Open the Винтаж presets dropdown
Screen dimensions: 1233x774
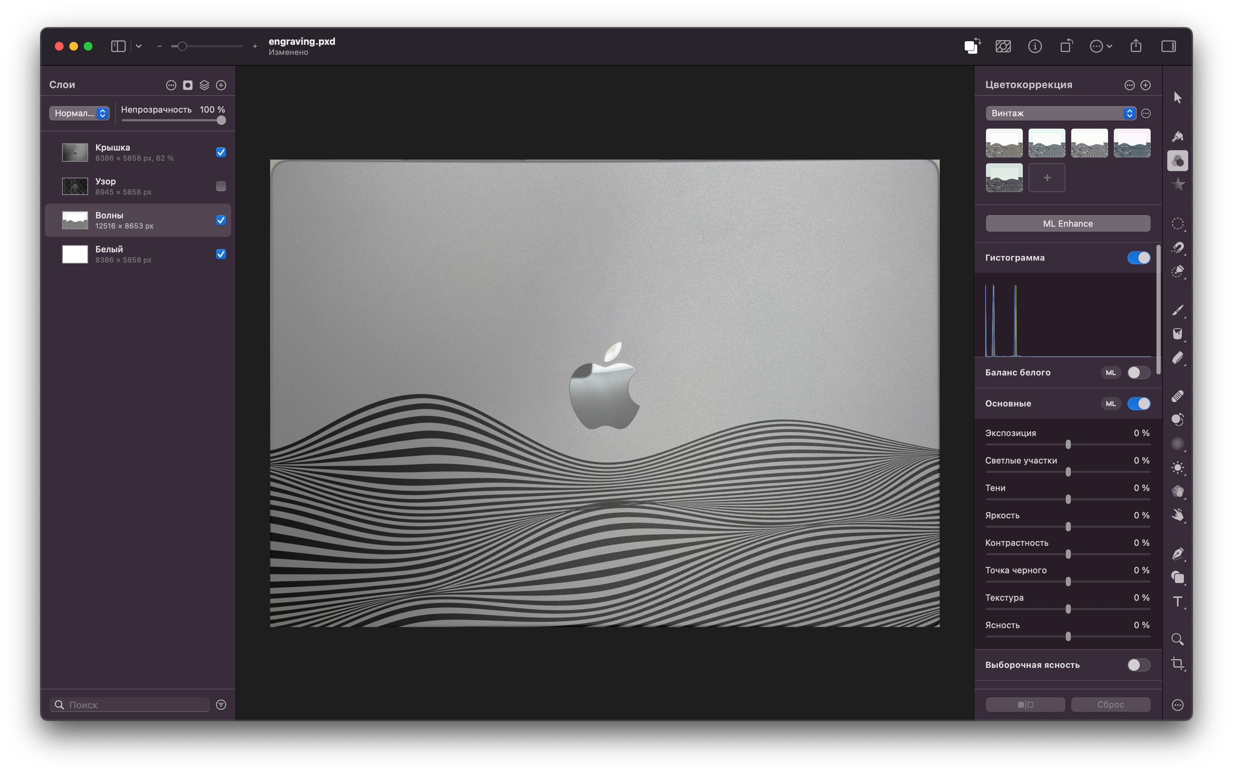(1061, 113)
